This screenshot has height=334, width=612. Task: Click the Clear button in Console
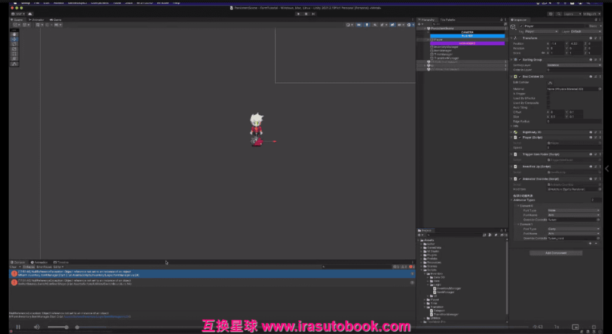tap(13, 266)
